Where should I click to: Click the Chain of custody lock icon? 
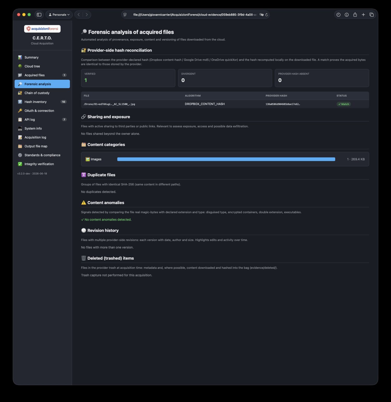point(20,93)
